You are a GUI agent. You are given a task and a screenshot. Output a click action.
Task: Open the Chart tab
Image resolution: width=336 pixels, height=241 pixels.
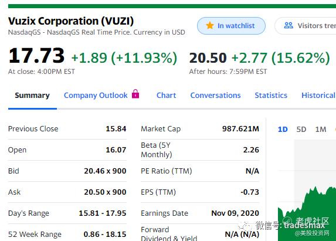pyautogui.click(x=167, y=96)
